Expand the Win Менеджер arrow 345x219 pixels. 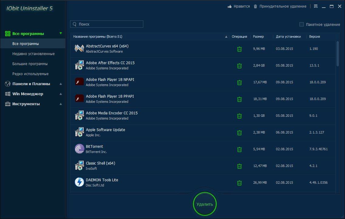pos(61,94)
